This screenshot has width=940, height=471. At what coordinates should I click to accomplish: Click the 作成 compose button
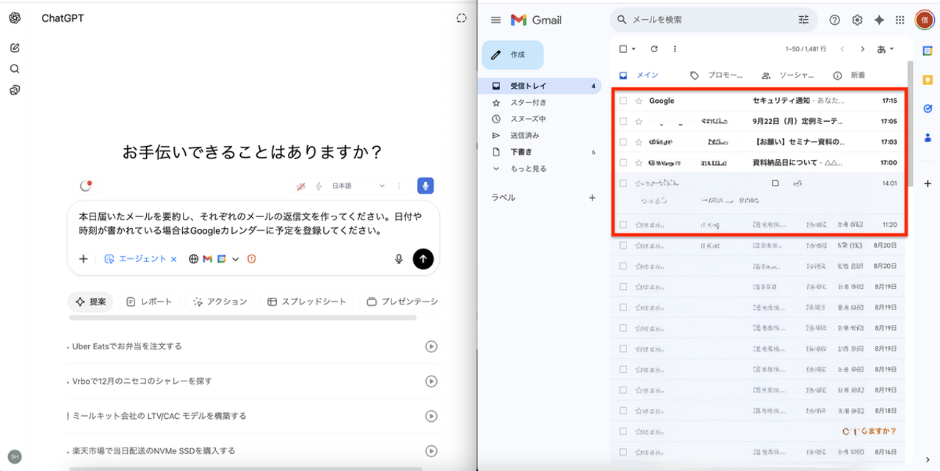point(514,54)
